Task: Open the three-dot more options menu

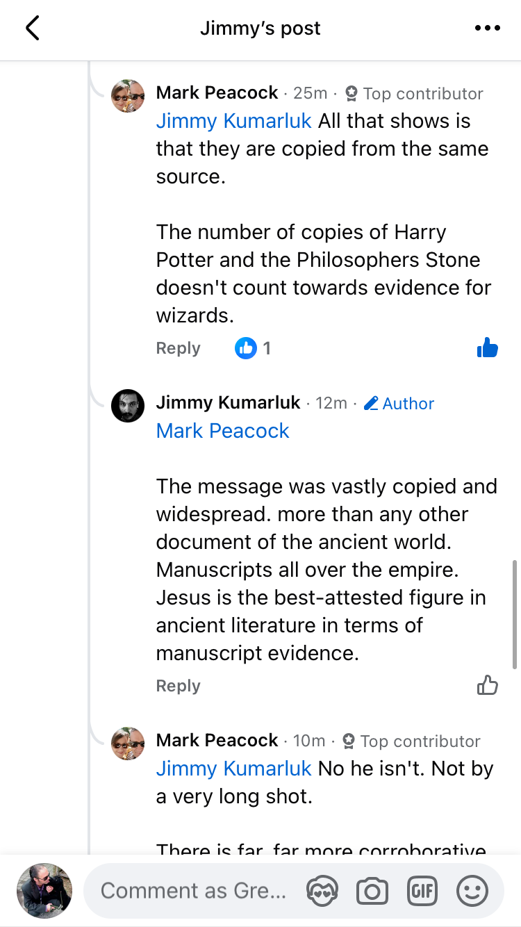Action: (487, 28)
